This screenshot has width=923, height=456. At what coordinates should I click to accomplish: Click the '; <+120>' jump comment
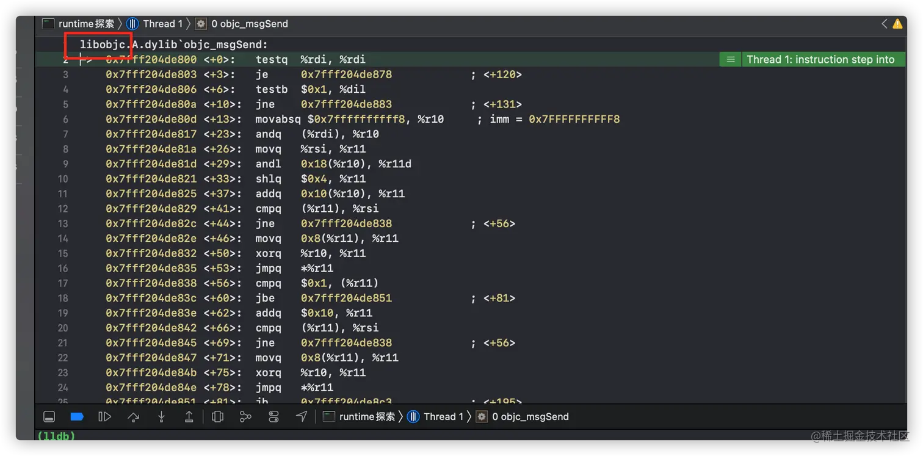tap(496, 74)
